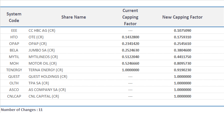Select MYTILINEOS new capping factor 0.4411750
Viewport: 224px width, 113px height.
click(182, 57)
